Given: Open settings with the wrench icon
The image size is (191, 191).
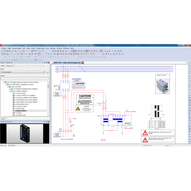Looking at the screenshot, I should [12, 51].
